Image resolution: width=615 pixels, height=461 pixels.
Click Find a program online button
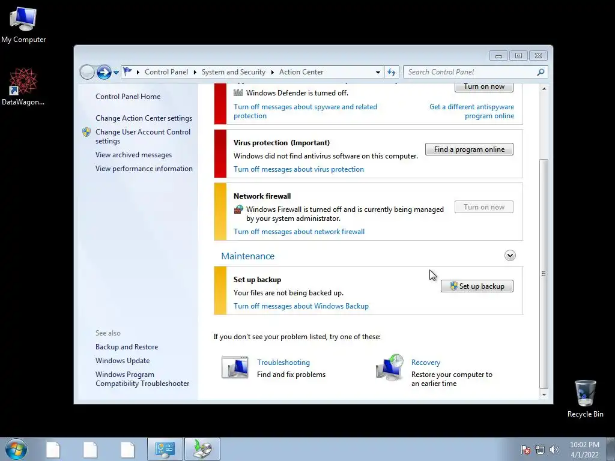click(x=469, y=149)
